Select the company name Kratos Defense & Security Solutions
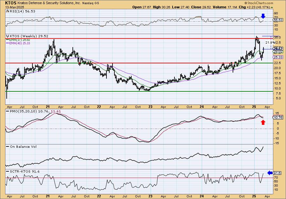The image size is (286, 199). (x=49, y=3)
